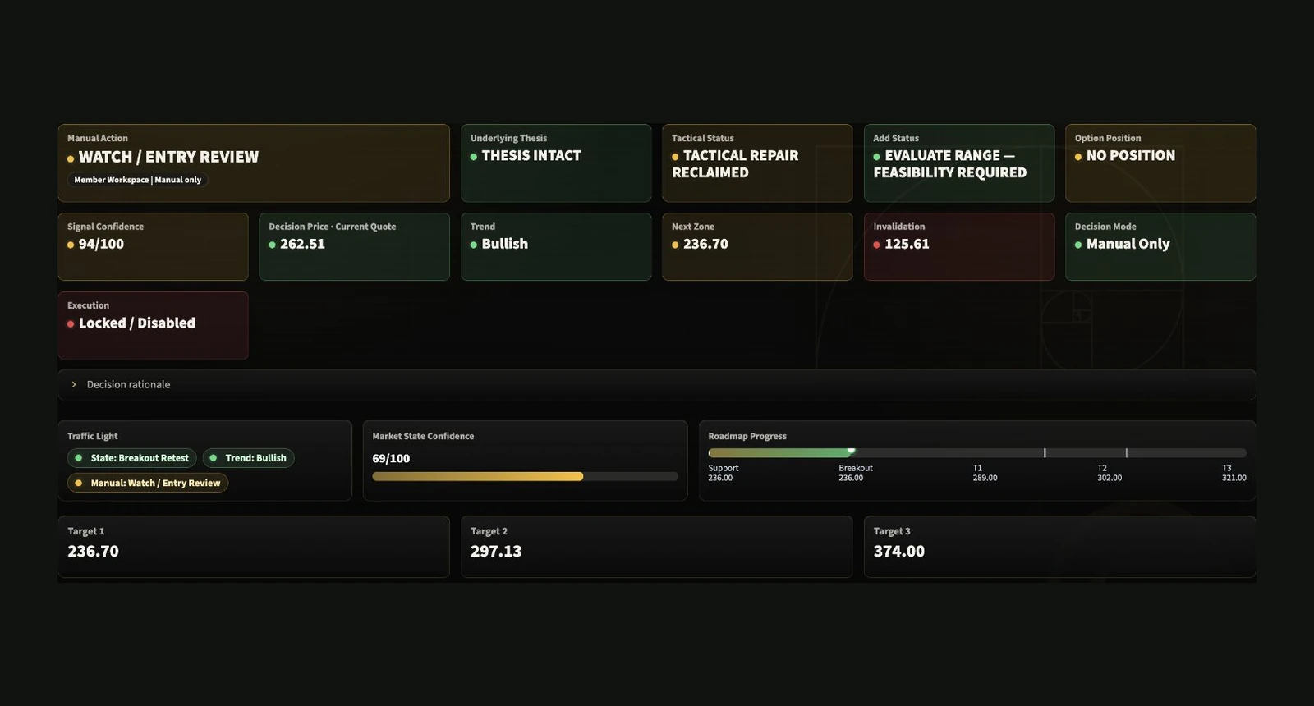Click the red status dot beside Locked / Disabled

[x=71, y=324]
